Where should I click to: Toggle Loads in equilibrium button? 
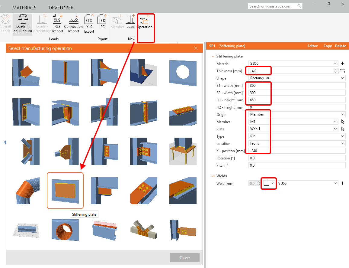click(23, 24)
